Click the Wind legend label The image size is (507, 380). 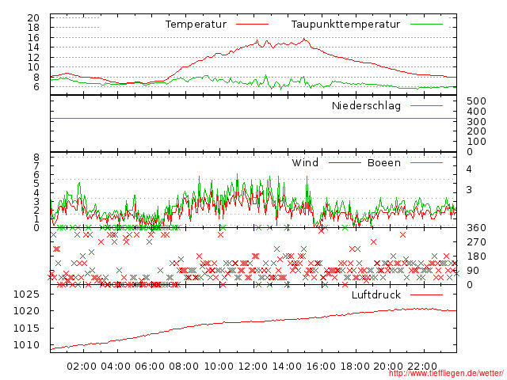click(305, 162)
